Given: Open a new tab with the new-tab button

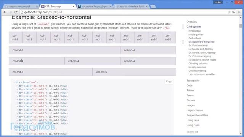Looking at the screenshot, I should coord(153,6).
